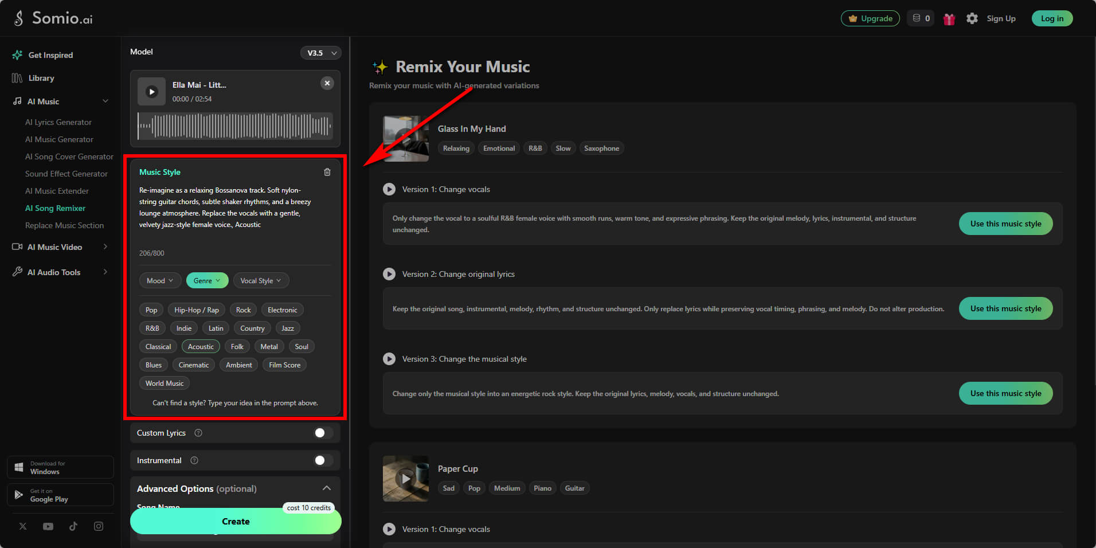Image resolution: width=1096 pixels, height=548 pixels.
Task: Play Version 2: Change original lyrics preview
Action: pos(389,274)
